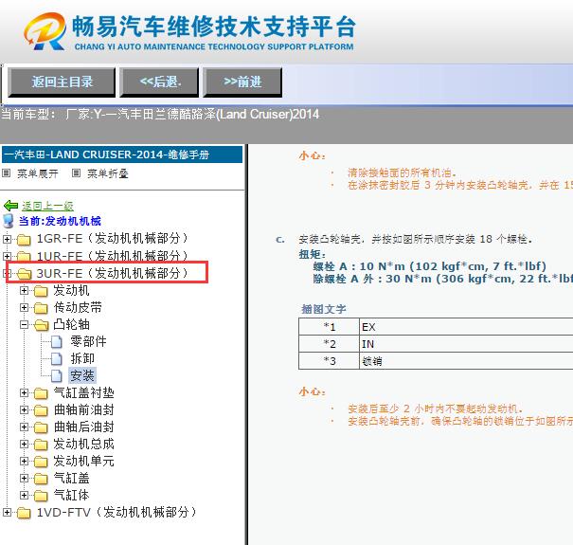Open the 拆卸 page
Image resolution: width=573 pixels, height=545 pixels.
82,358
